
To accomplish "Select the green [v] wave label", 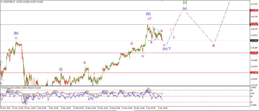I will point(185,2).
